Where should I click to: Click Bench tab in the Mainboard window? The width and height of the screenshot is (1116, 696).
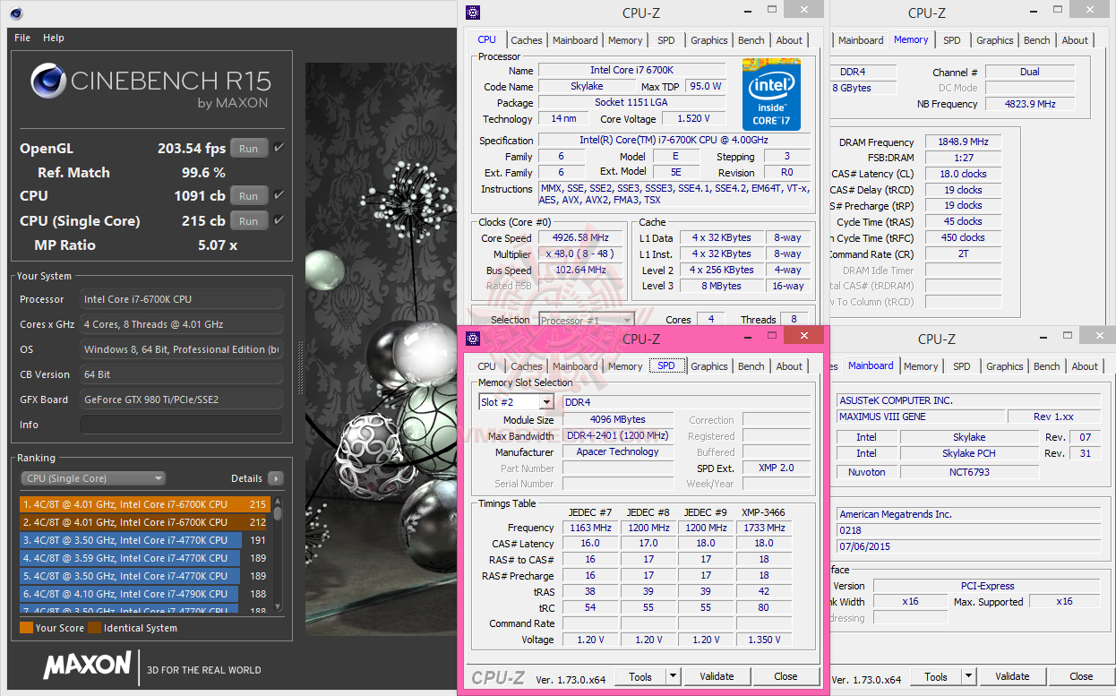click(x=1047, y=366)
